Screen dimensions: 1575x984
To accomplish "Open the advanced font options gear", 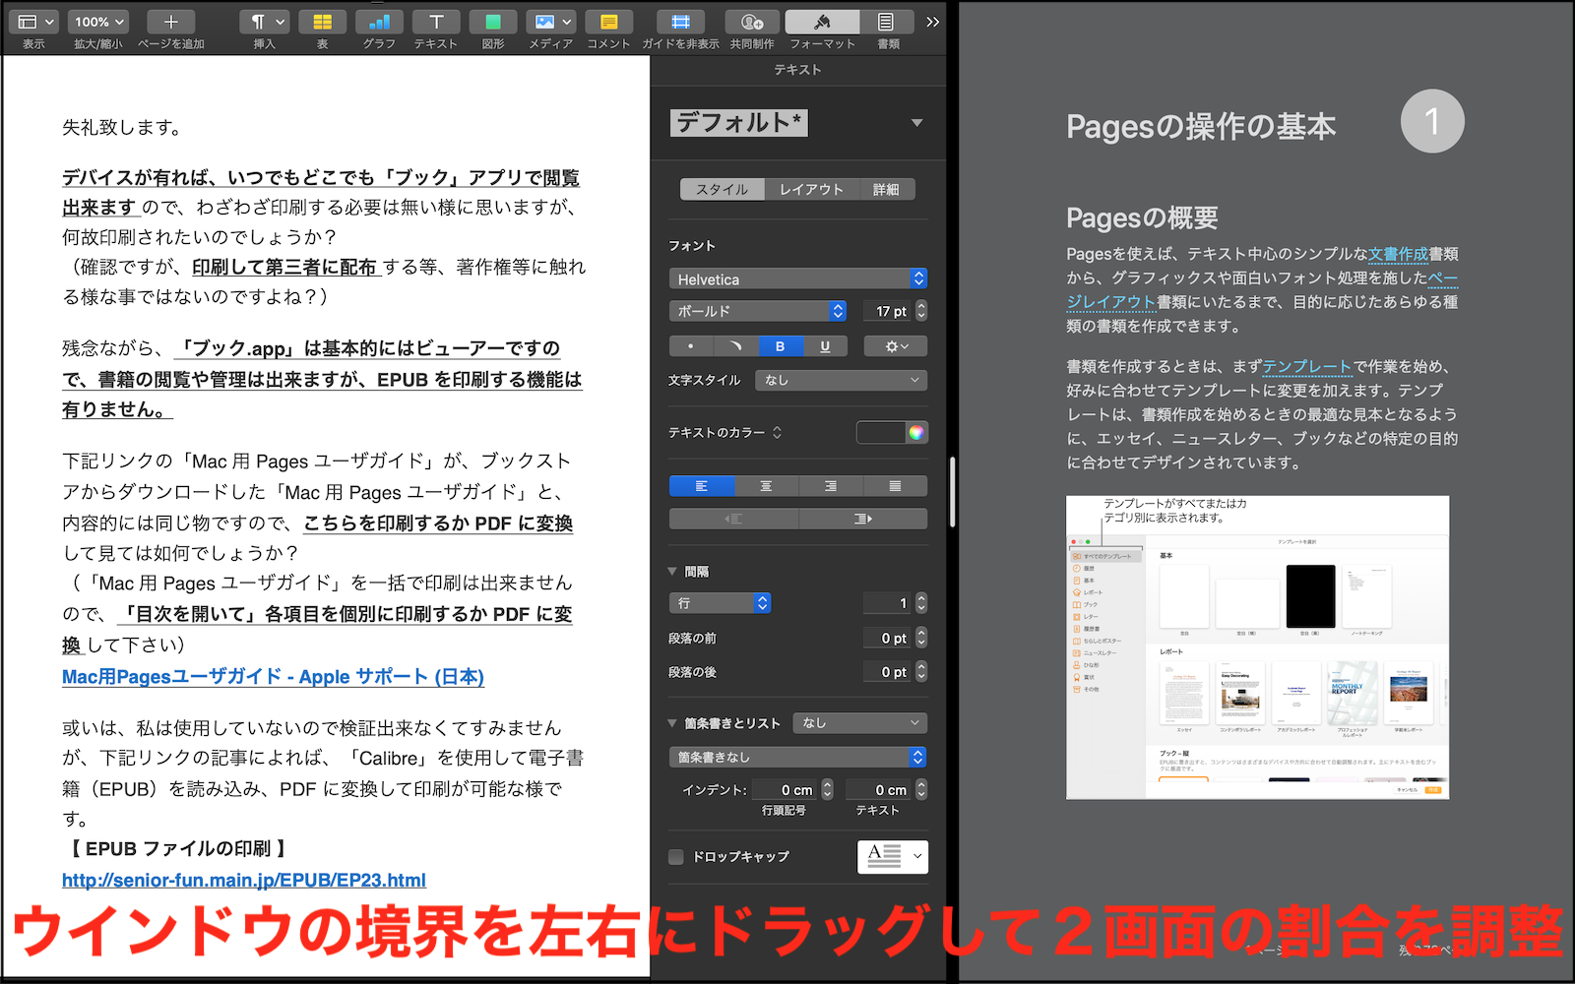I will pyautogui.click(x=895, y=346).
